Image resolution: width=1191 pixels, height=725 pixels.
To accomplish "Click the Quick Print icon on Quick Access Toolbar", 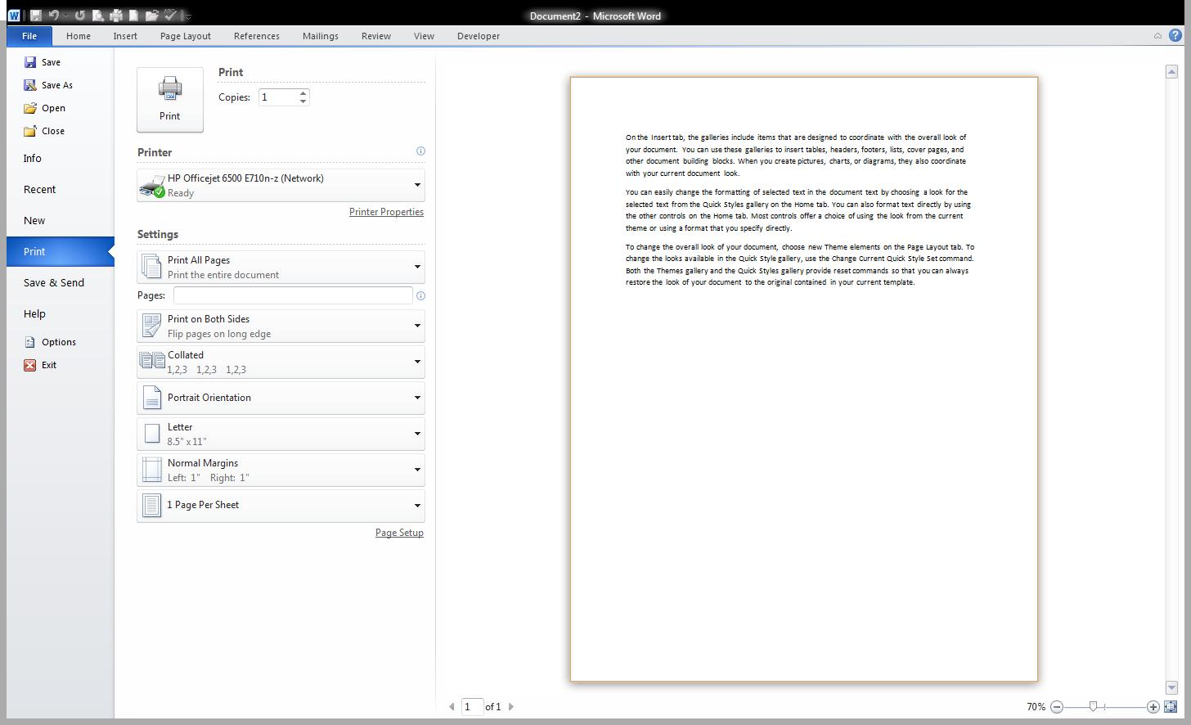I will [117, 15].
